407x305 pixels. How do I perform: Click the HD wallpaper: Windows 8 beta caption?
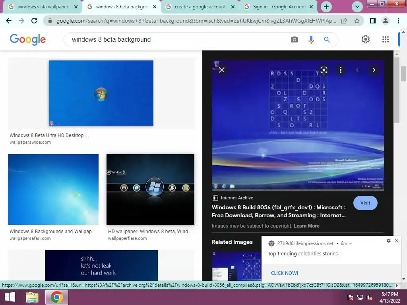pyautogui.click(x=149, y=232)
